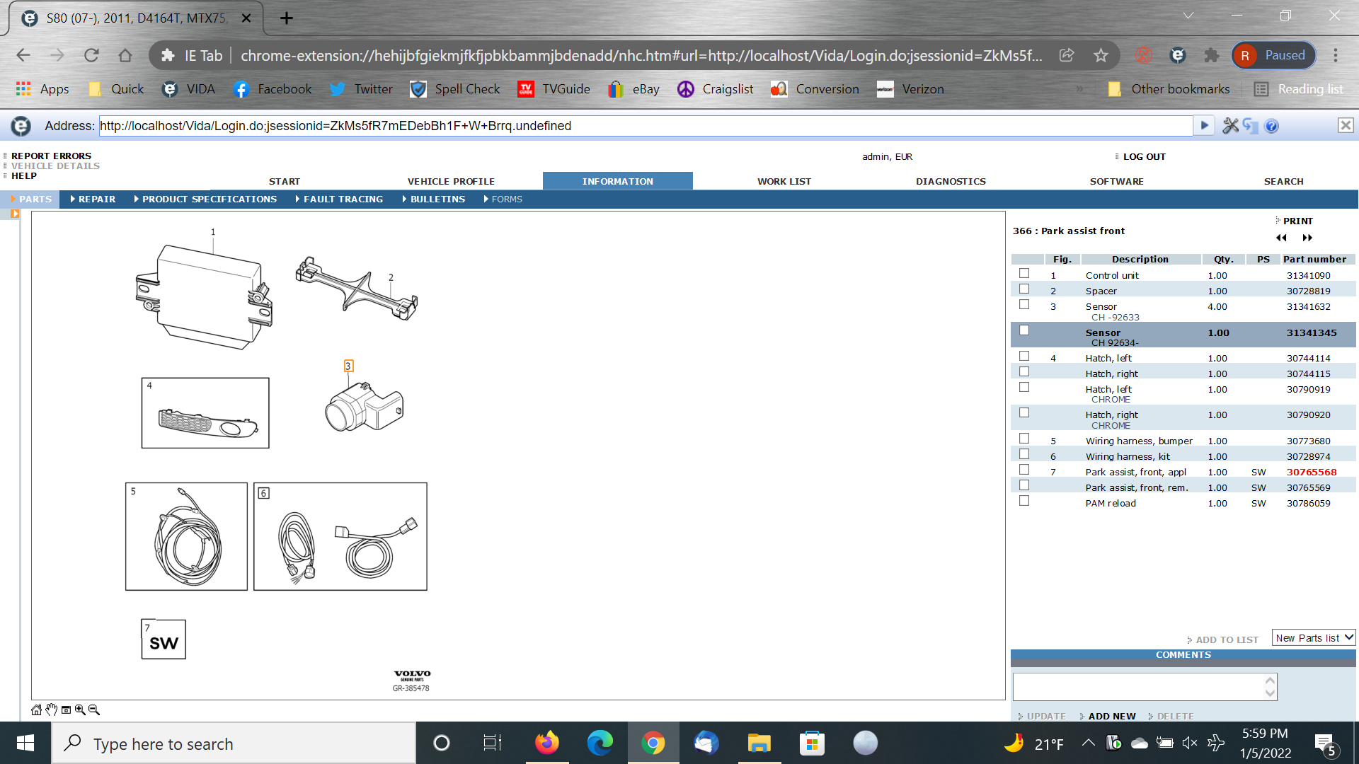The width and height of the screenshot is (1359, 764).
Task: Switch to the Diagnostics tab
Action: pos(951,182)
